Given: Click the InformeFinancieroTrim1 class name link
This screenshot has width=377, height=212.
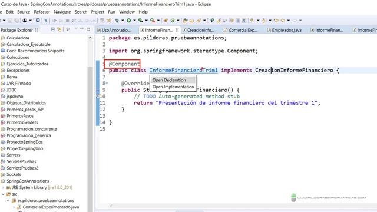Looking at the screenshot, I should pos(183,71).
